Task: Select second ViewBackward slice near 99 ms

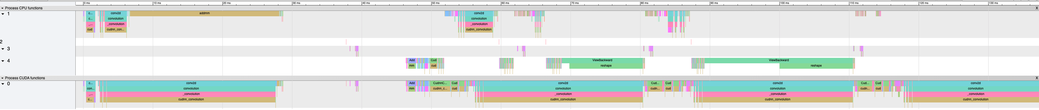Action: tap(779, 60)
